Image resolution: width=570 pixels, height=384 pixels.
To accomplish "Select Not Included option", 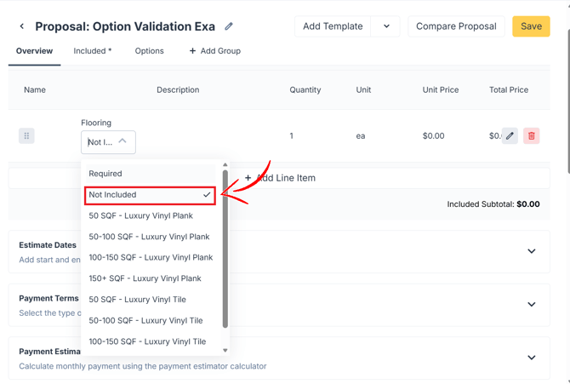I will [x=150, y=195].
